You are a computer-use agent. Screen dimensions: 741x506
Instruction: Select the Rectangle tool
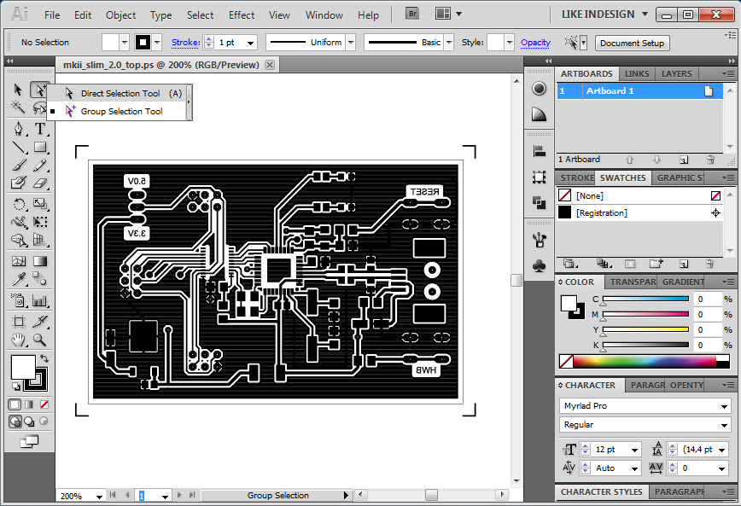point(39,148)
